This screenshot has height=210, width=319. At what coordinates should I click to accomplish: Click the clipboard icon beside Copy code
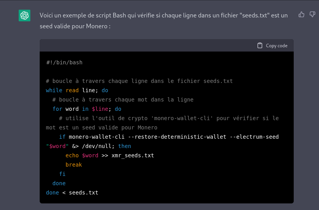coord(260,46)
